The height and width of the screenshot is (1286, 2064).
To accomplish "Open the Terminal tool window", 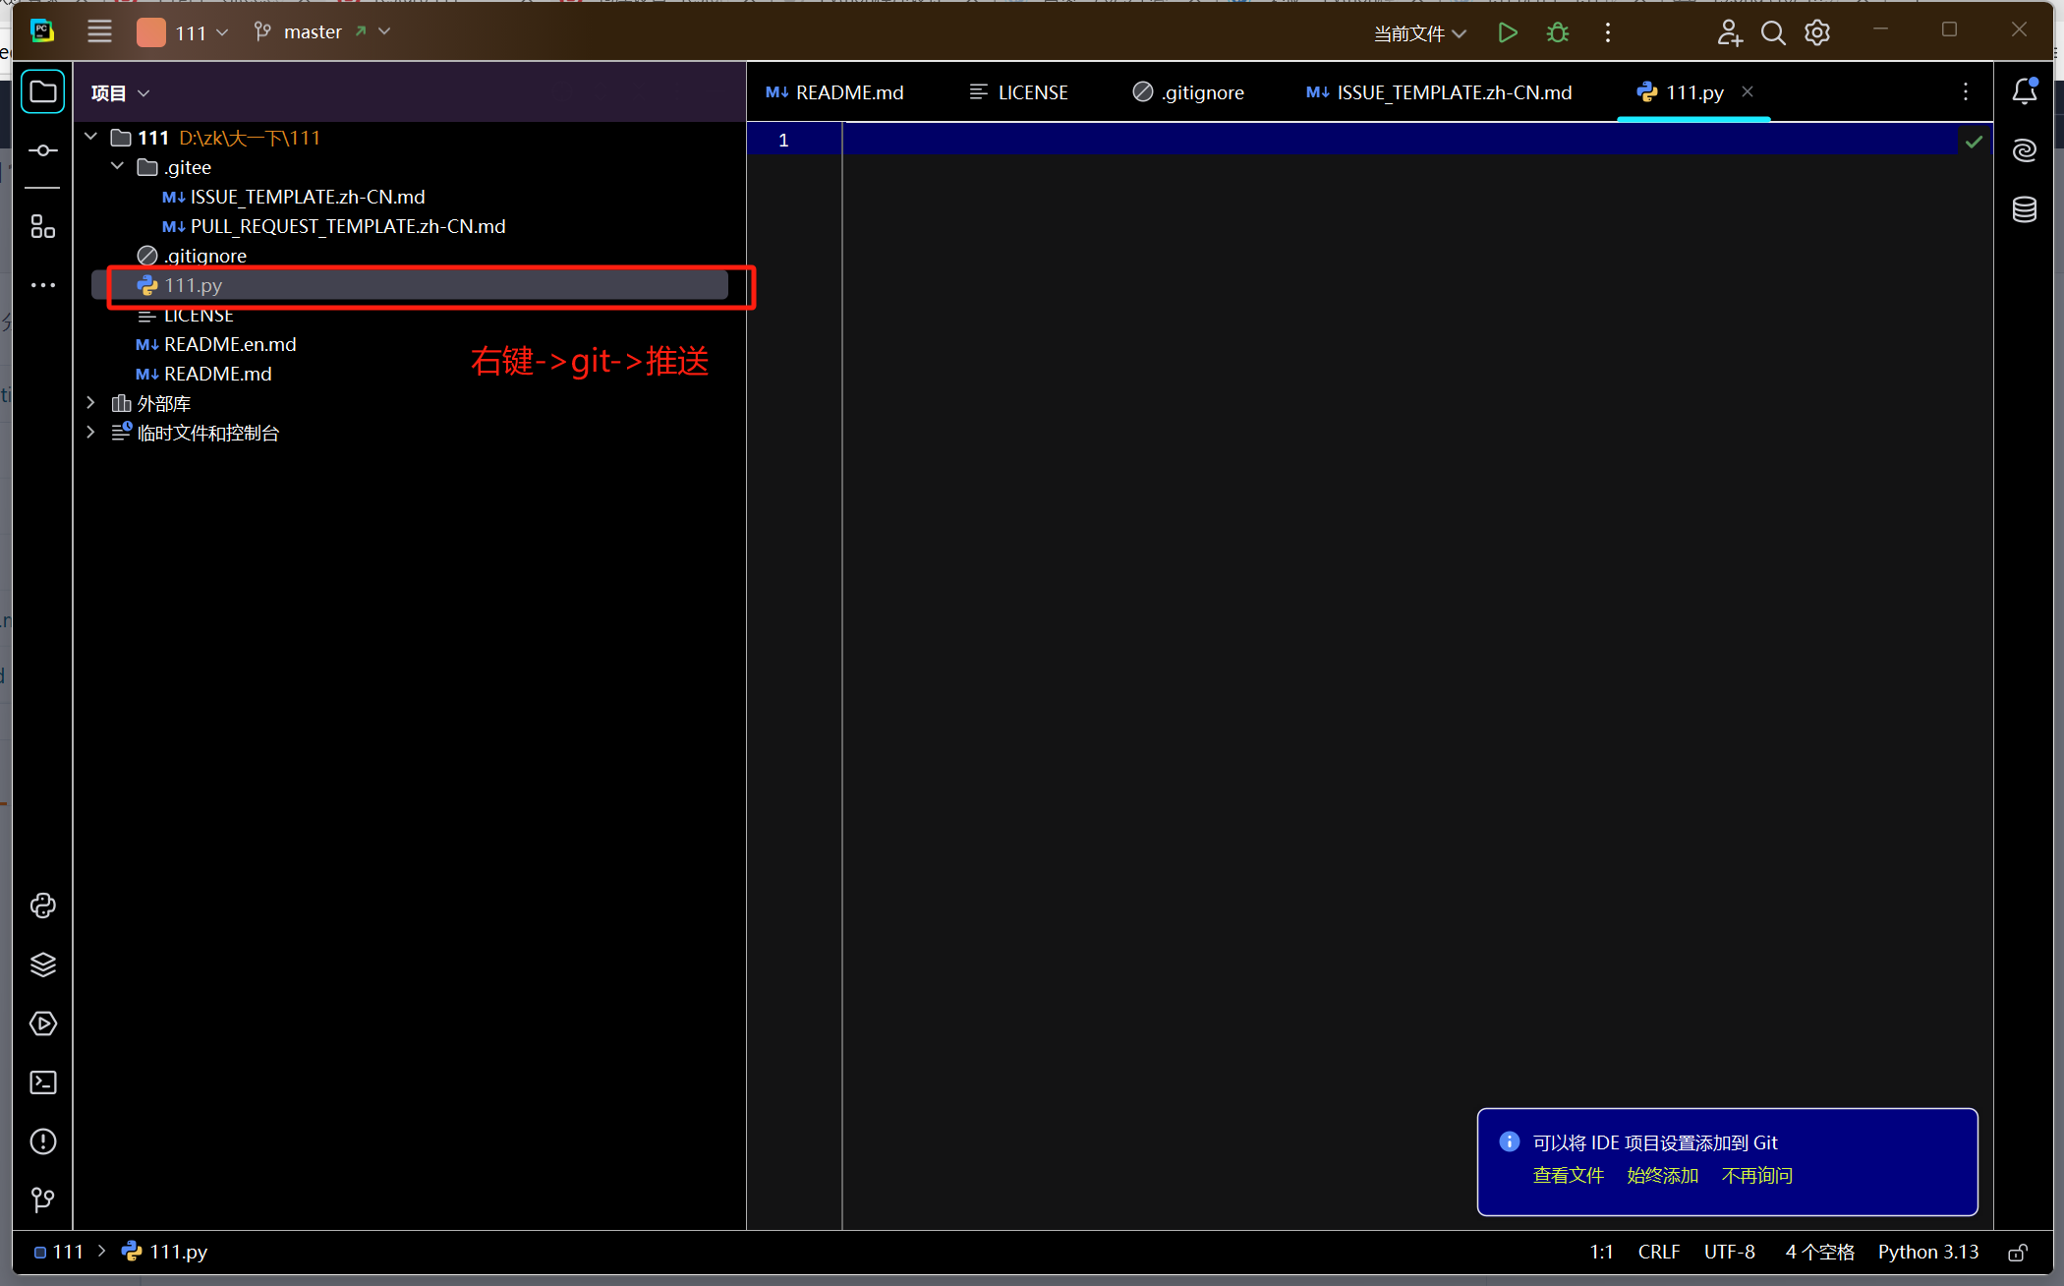I will [x=42, y=1082].
